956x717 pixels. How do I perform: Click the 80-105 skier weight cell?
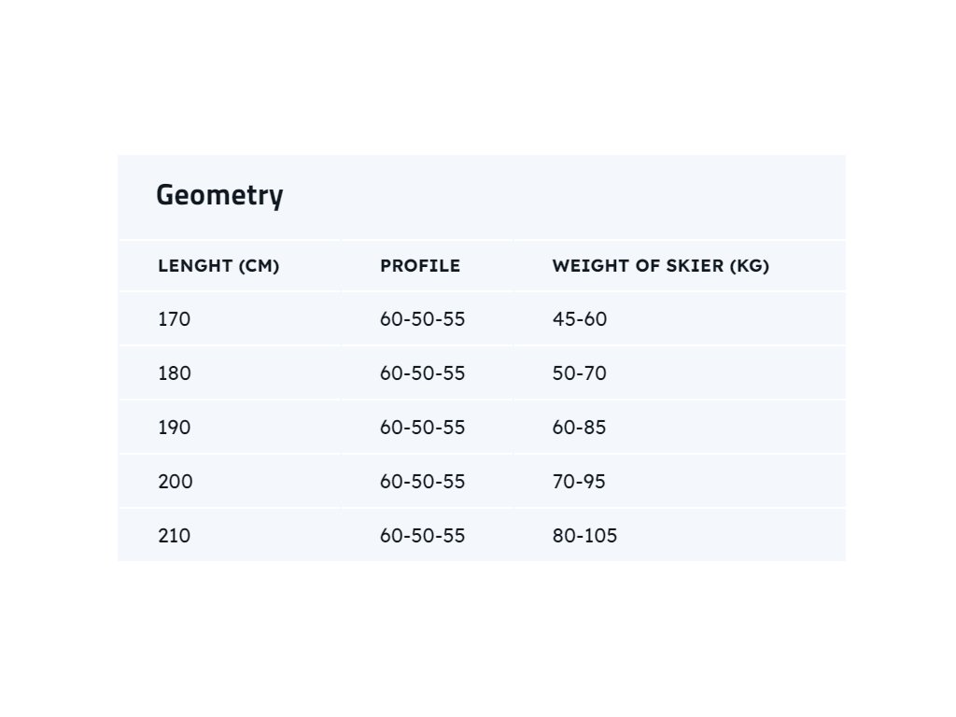tap(584, 536)
